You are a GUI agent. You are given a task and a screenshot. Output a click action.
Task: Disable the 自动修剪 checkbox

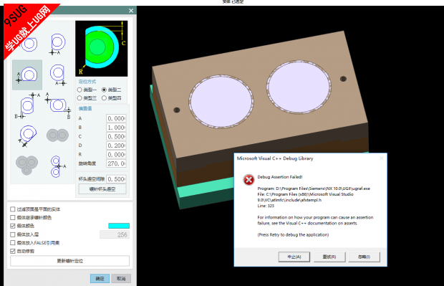tap(12, 251)
